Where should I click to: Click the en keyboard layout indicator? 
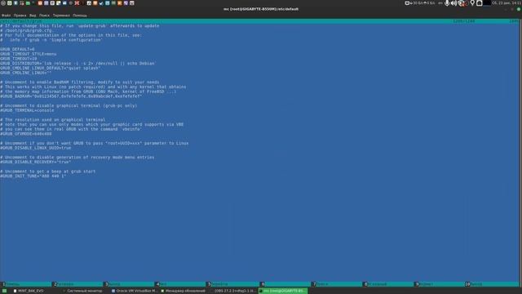pyautogui.click(x=440, y=3)
